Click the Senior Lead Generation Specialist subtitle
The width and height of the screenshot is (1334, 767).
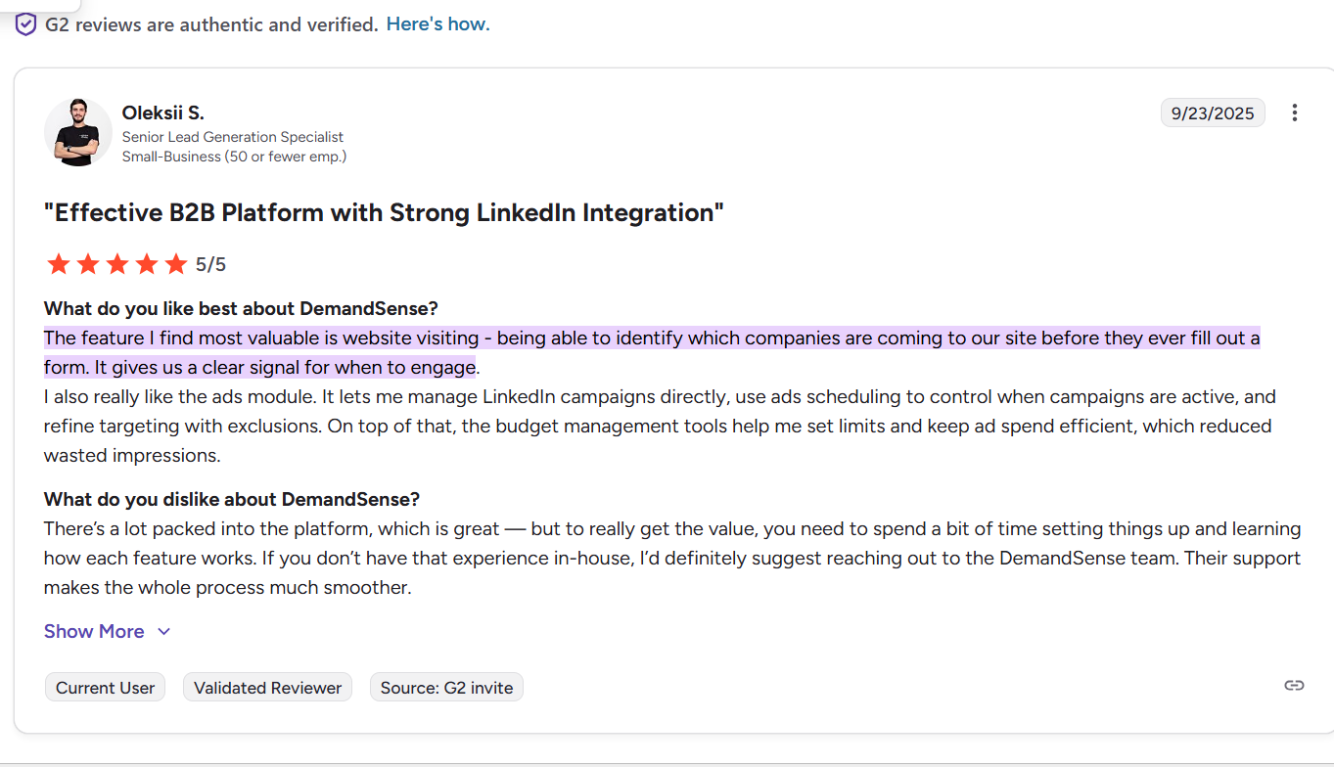coord(232,137)
